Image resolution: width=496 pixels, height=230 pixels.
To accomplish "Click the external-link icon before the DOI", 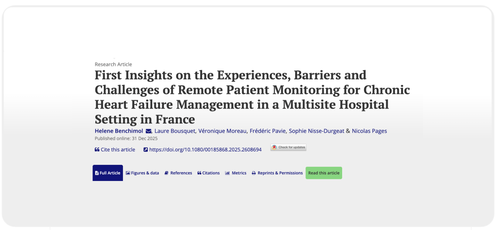I will (146, 150).
